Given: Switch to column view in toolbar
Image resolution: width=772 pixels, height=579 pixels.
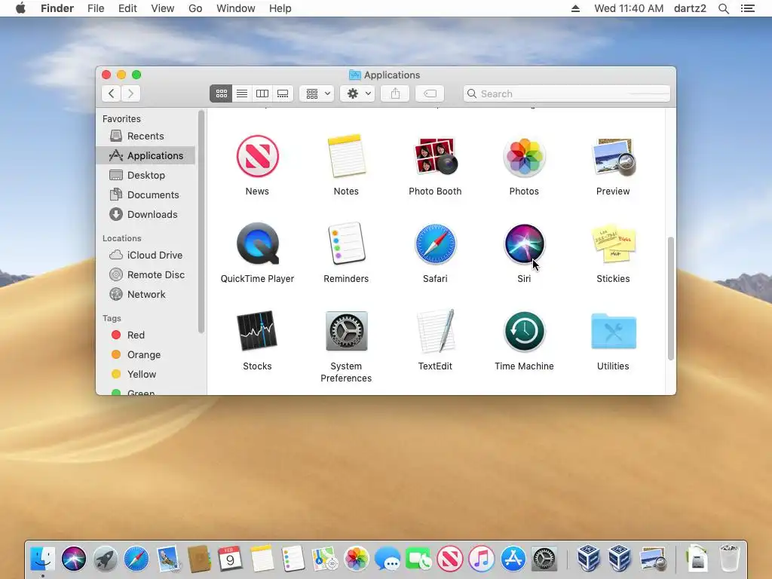Looking at the screenshot, I should click(262, 93).
